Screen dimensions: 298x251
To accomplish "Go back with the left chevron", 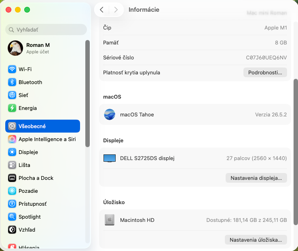I will pyautogui.click(x=101, y=10).
